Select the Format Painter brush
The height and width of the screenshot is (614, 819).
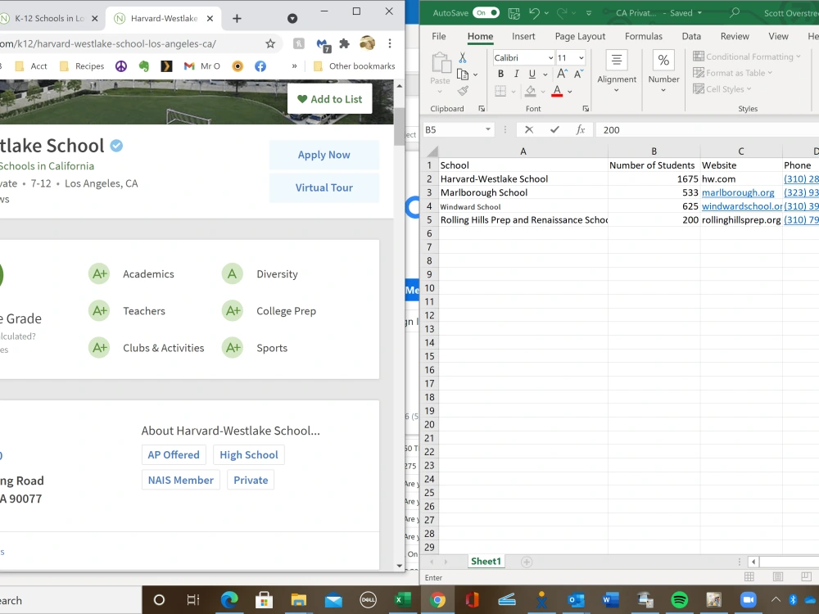coord(462,91)
